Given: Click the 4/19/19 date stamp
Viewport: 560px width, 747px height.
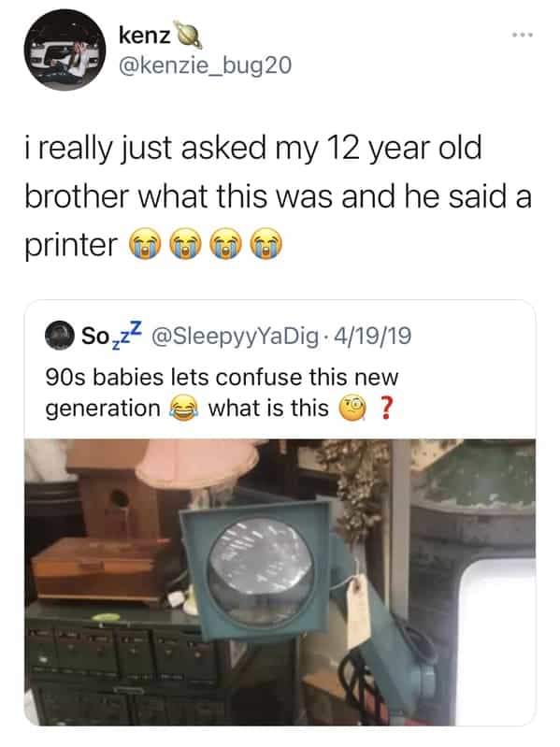Looking at the screenshot, I should tap(372, 336).
